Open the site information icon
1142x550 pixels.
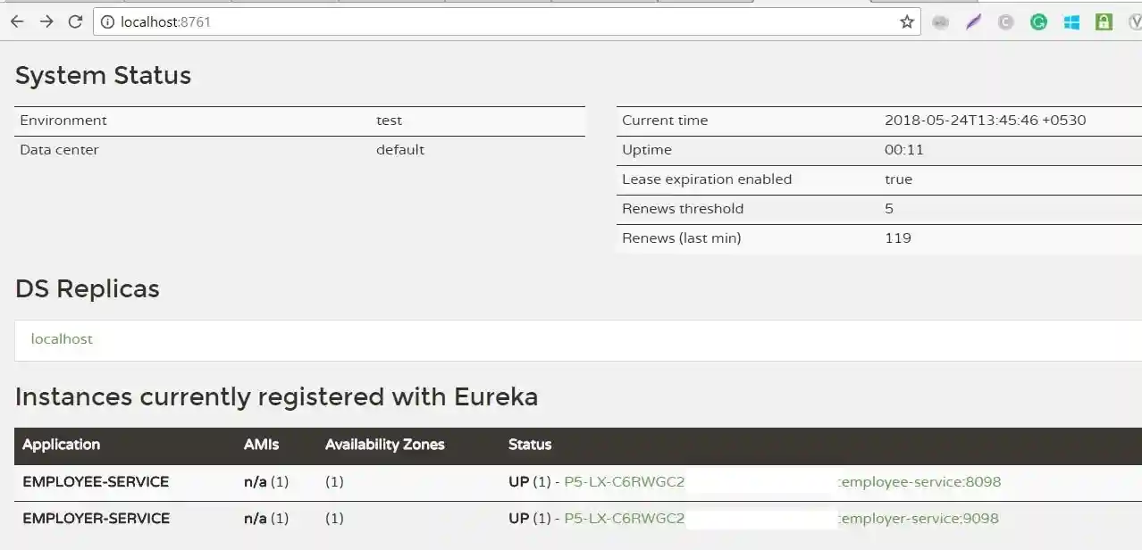click(107, 22)
